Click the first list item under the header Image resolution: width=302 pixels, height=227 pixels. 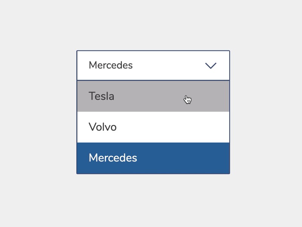[153, 96]
